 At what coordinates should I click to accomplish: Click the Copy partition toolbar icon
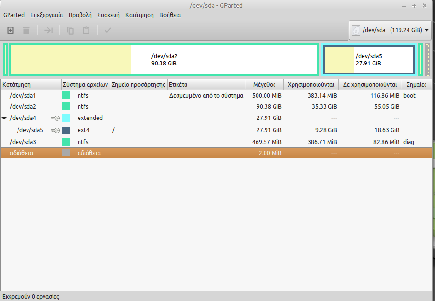pos(70,30)
